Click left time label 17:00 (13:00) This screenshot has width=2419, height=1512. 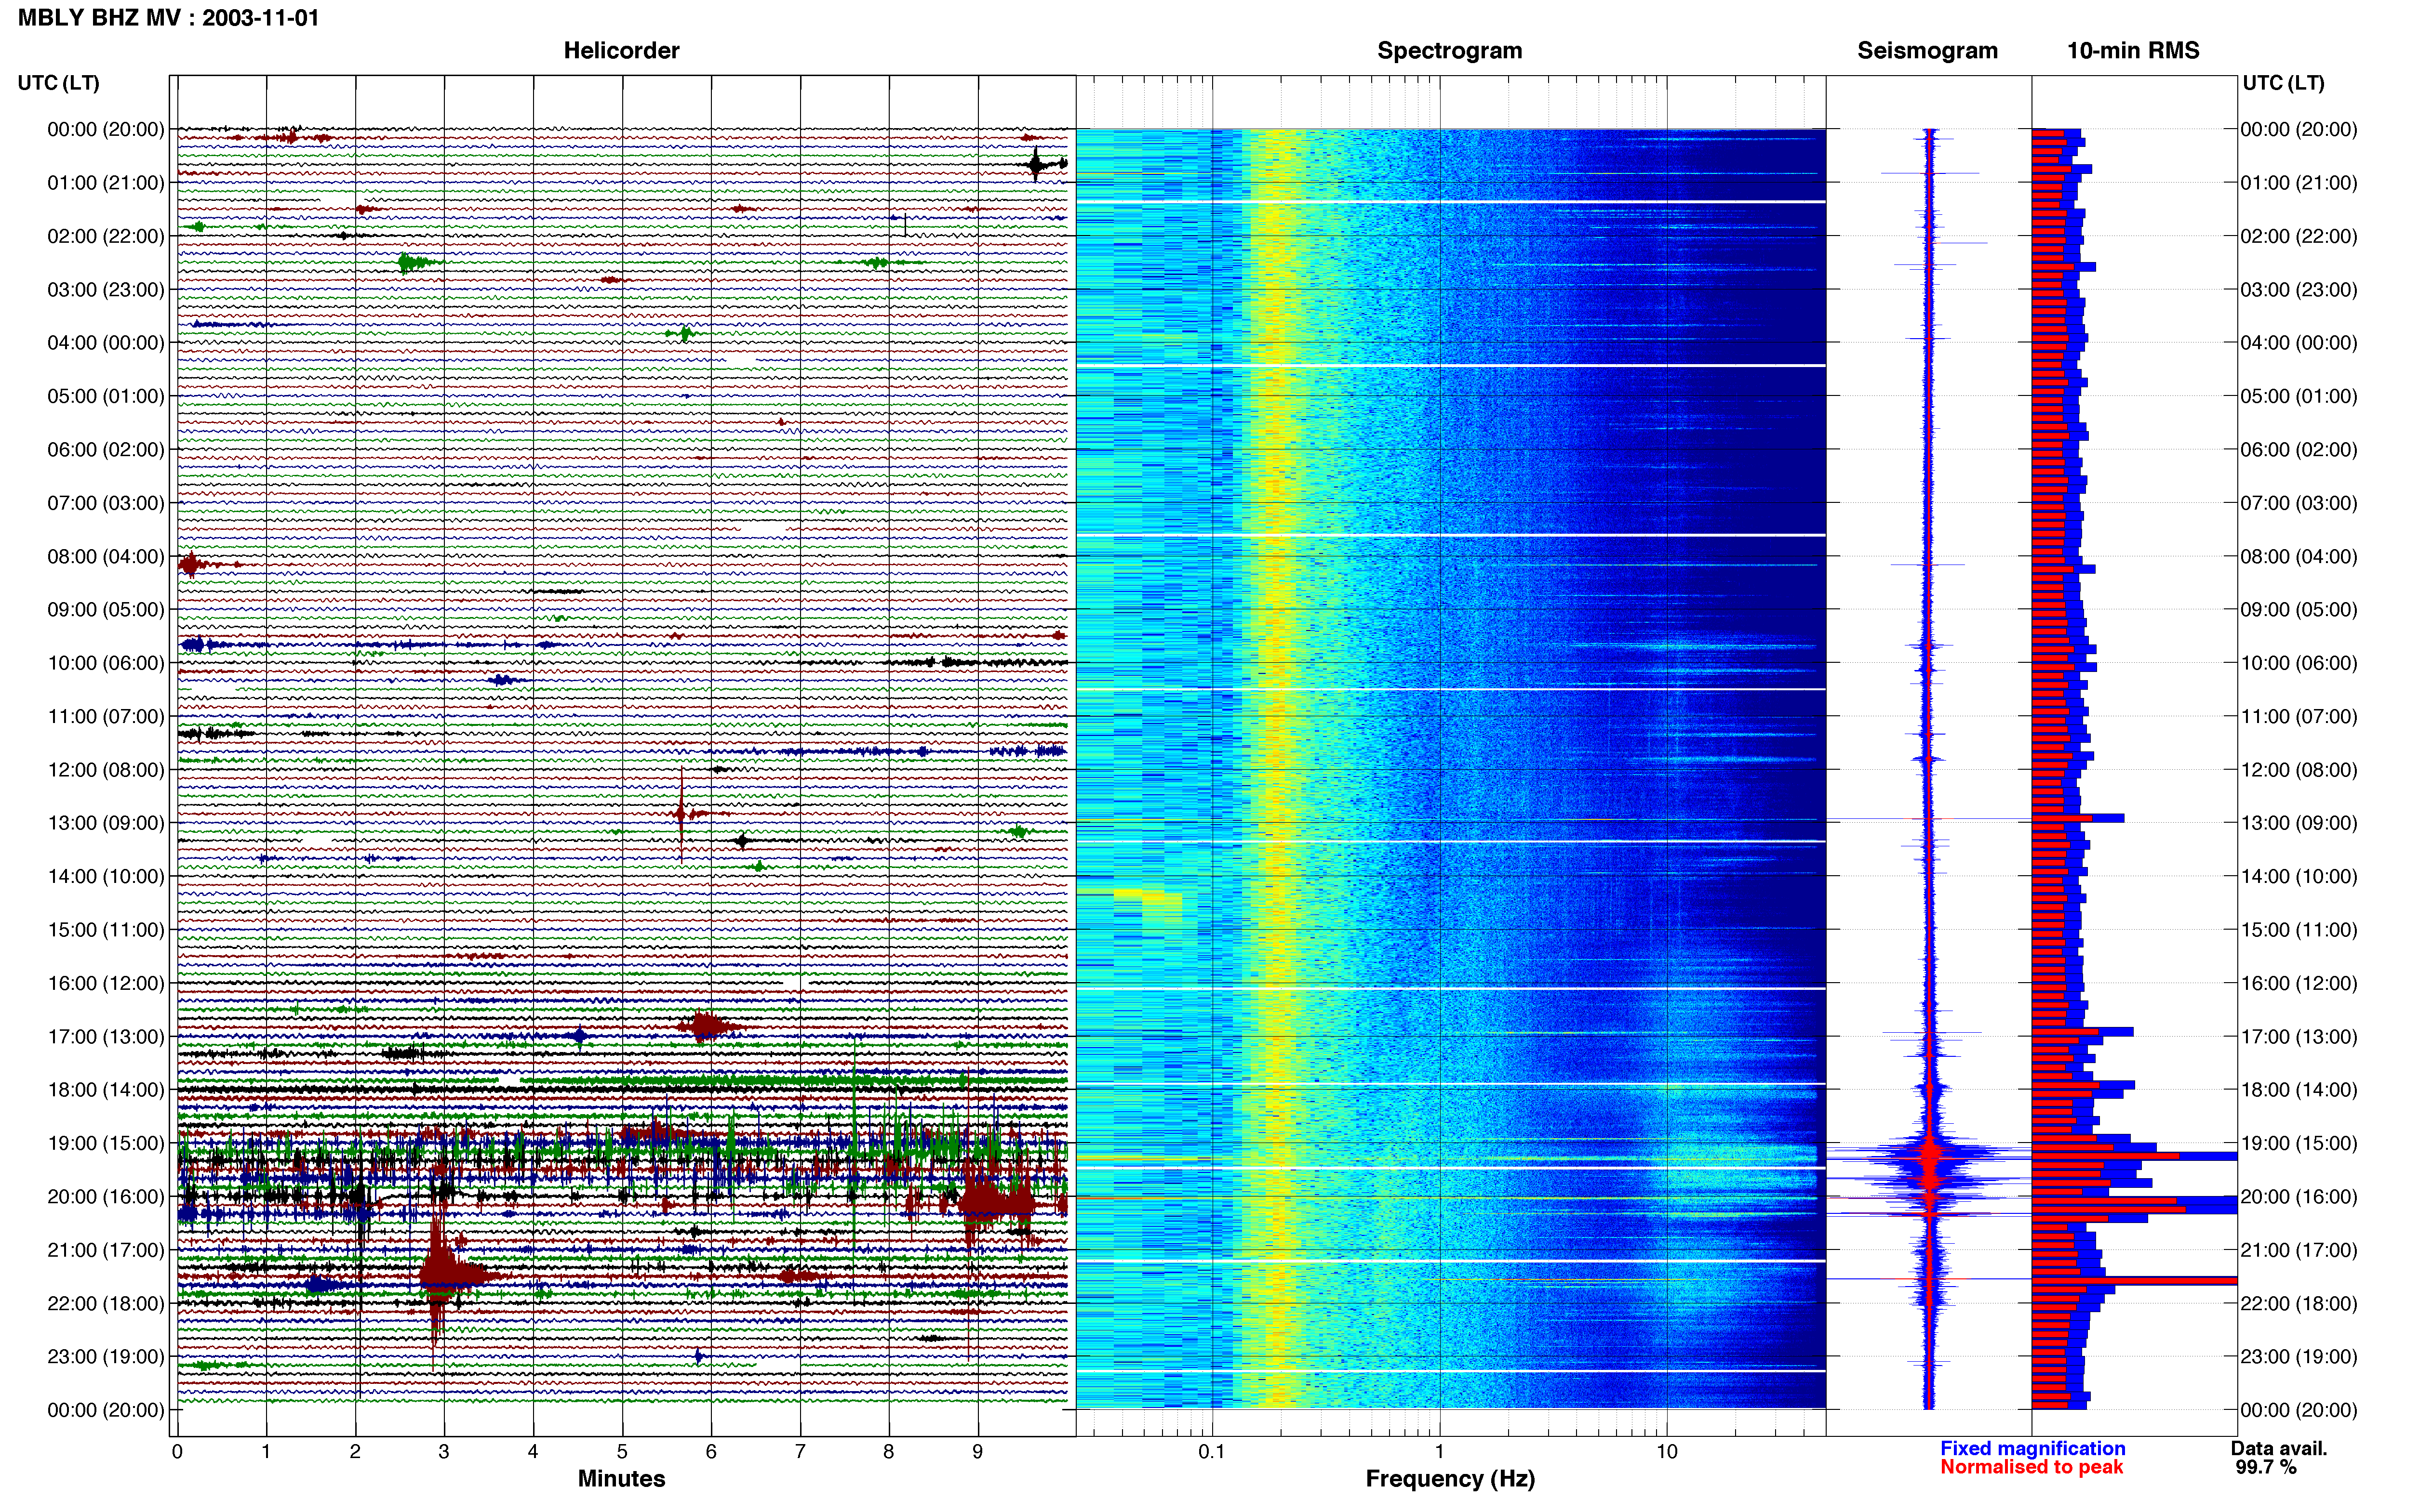[x=105, y=1037]
